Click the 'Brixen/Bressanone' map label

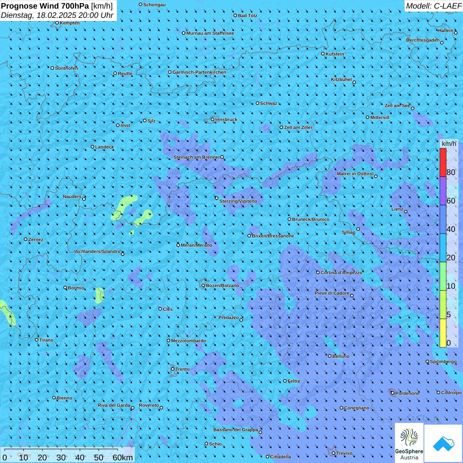[273, 236]
